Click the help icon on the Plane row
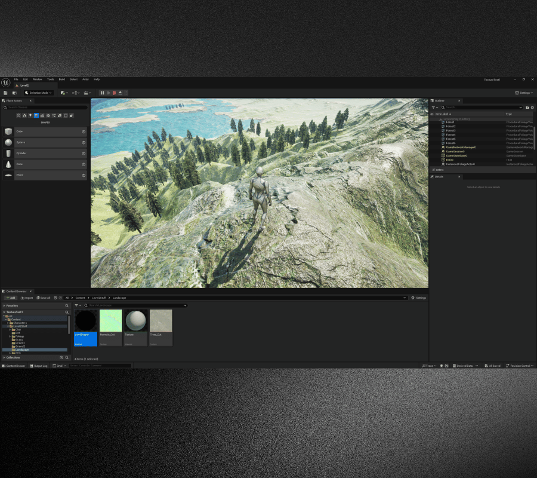 click(84, 176)
